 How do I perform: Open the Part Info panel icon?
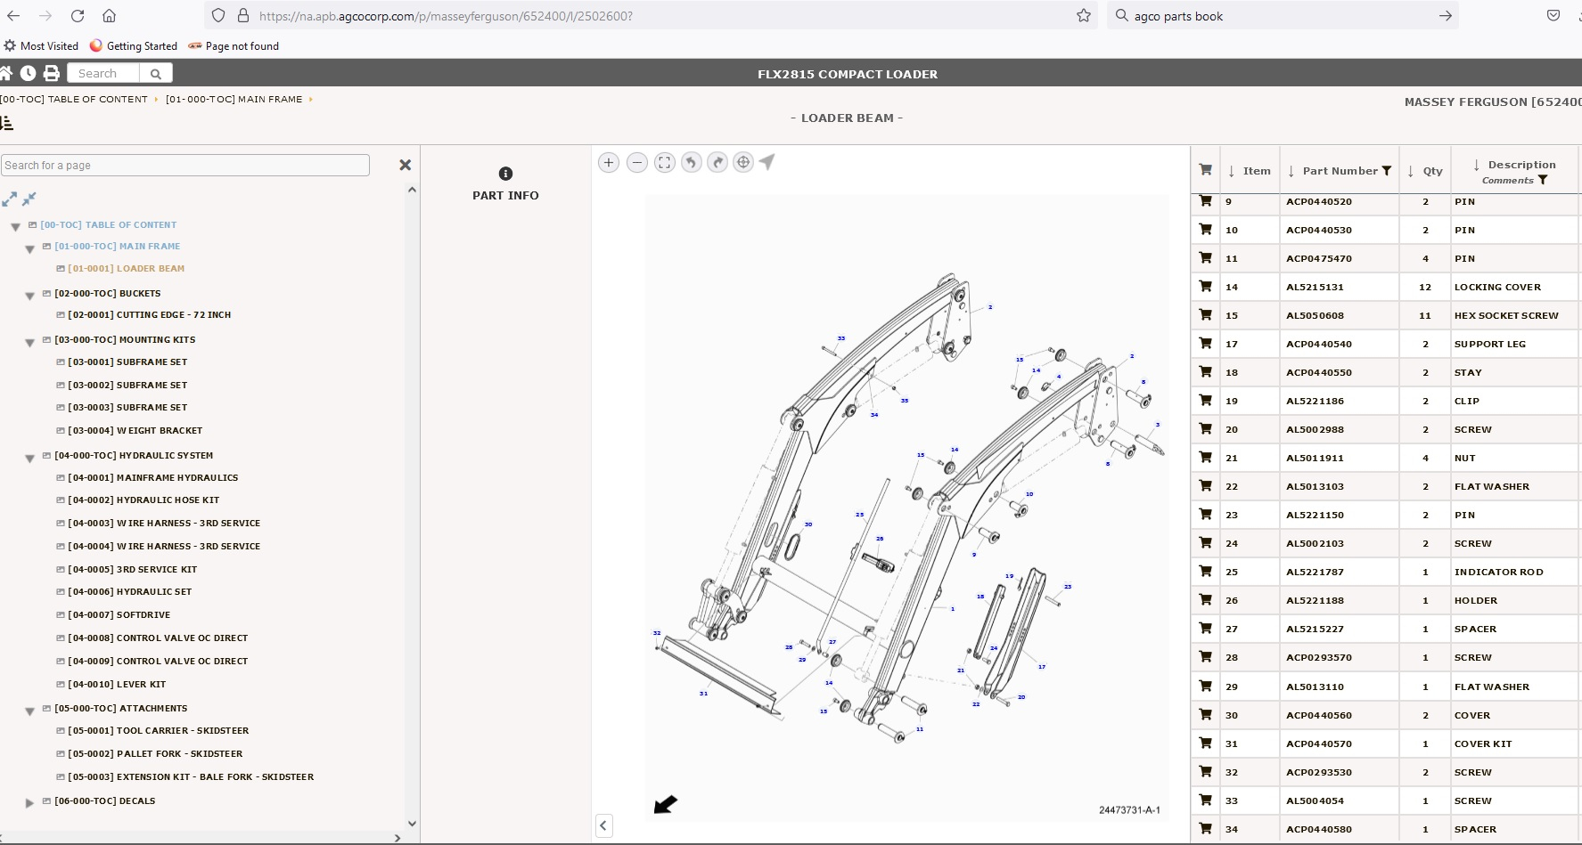click(x=505, y=174)
